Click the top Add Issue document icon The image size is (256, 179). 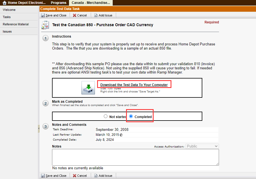(x=96, y=15)
